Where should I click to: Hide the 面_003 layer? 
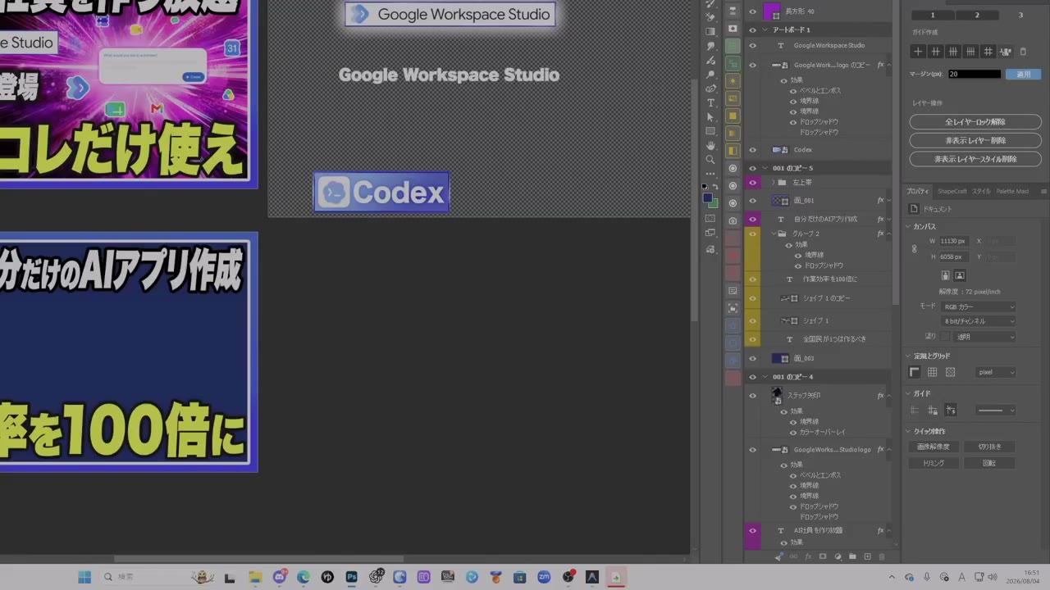[x=752, y=359]
